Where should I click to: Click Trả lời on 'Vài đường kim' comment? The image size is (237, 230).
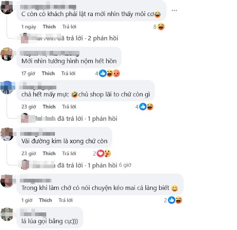[x=69, y=154]
